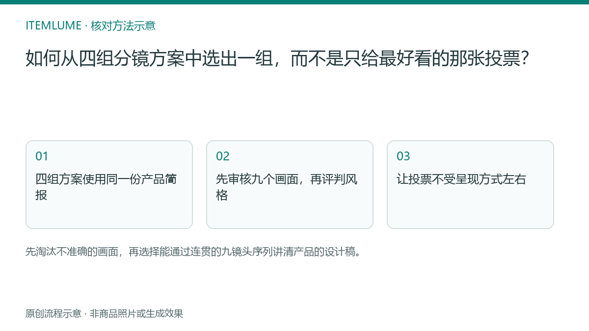Click text 四组方案使用同一份产品简报
Viewport: 589px width, 331px height.
click(106, 187)
